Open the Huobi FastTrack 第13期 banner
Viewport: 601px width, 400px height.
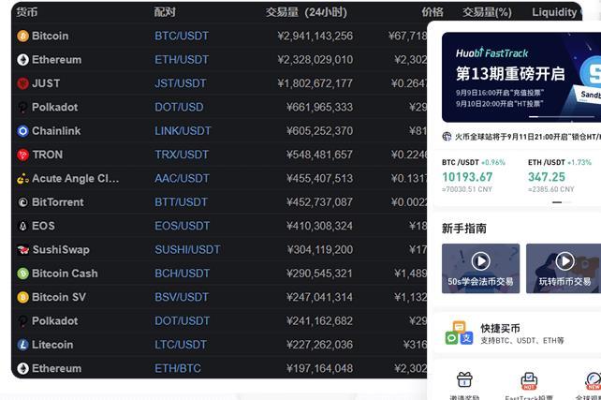[521, 77]
